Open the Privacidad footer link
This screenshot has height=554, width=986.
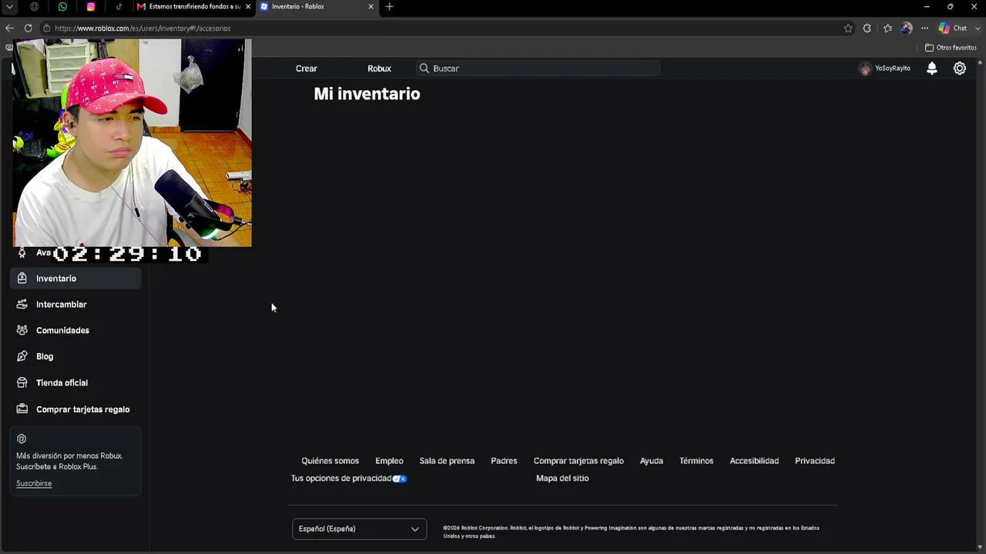pyautogui.click(x=815, y=461)
